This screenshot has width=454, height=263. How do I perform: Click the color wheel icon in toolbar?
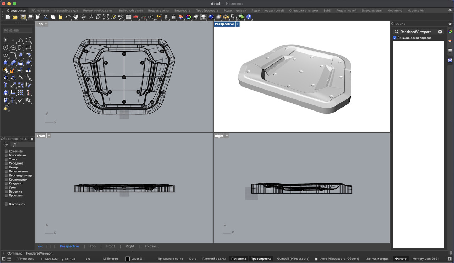[x=189, y=17]
